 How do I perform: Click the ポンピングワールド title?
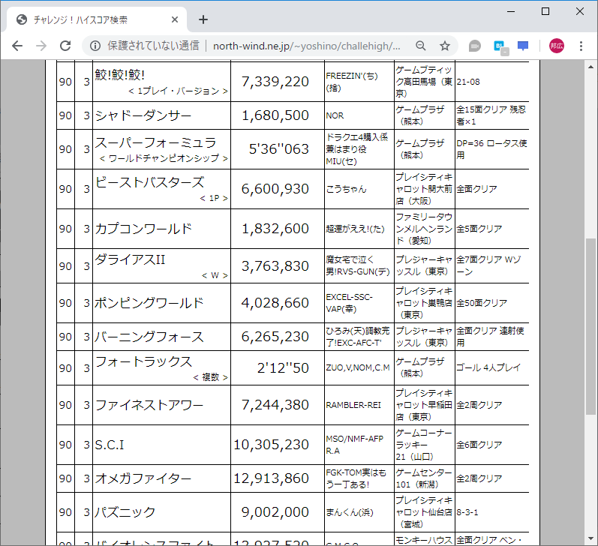tap(149, 303)
